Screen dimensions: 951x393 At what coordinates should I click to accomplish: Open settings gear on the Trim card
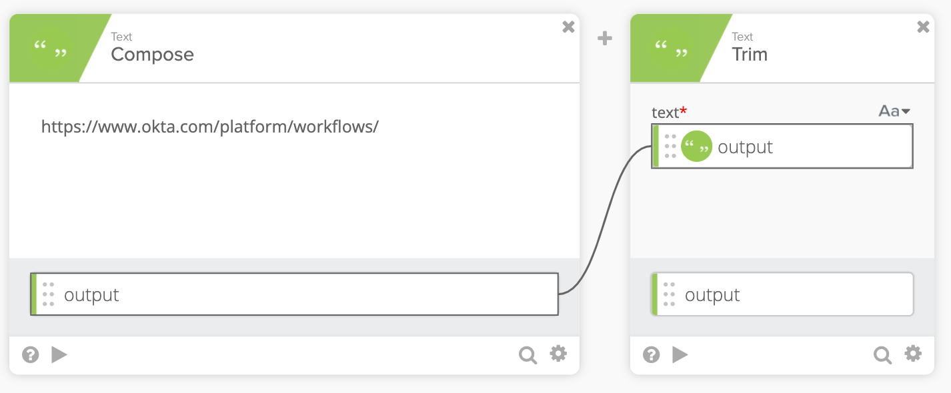click(x=913, y=355)
